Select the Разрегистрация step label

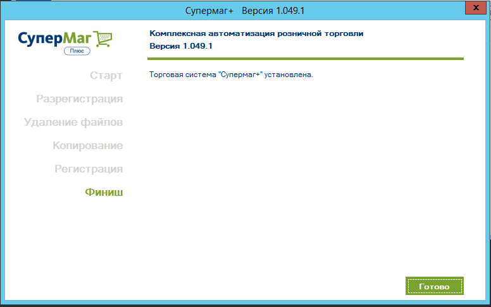click(x=80, y=99)
